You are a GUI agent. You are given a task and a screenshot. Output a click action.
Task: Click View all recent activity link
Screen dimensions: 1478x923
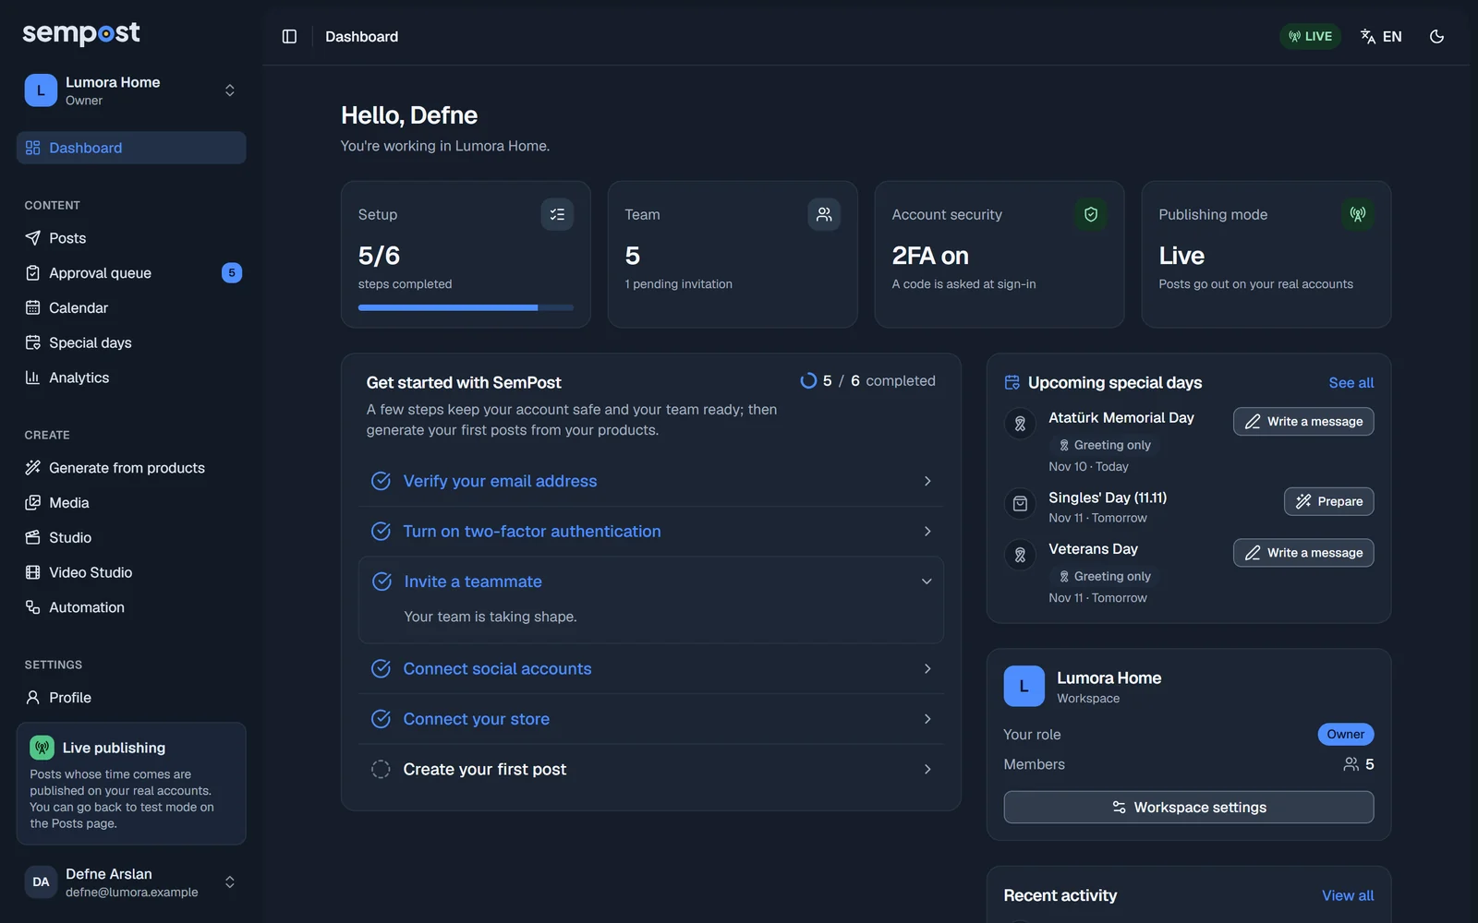coord(1348,895)
